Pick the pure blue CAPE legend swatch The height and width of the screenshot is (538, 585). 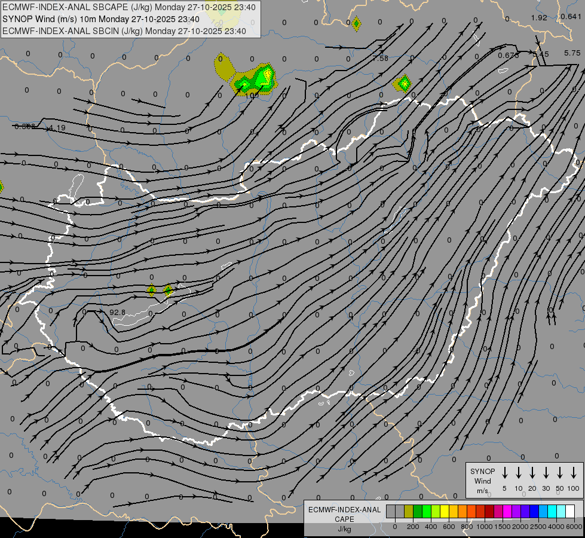pyautogui.click(x=534, y=511)
